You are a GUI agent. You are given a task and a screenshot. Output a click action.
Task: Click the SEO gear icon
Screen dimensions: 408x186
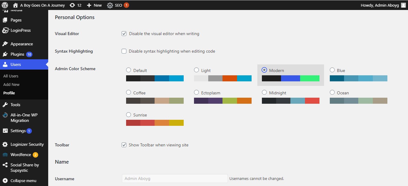pyautogui.click(x=110, y=5)
